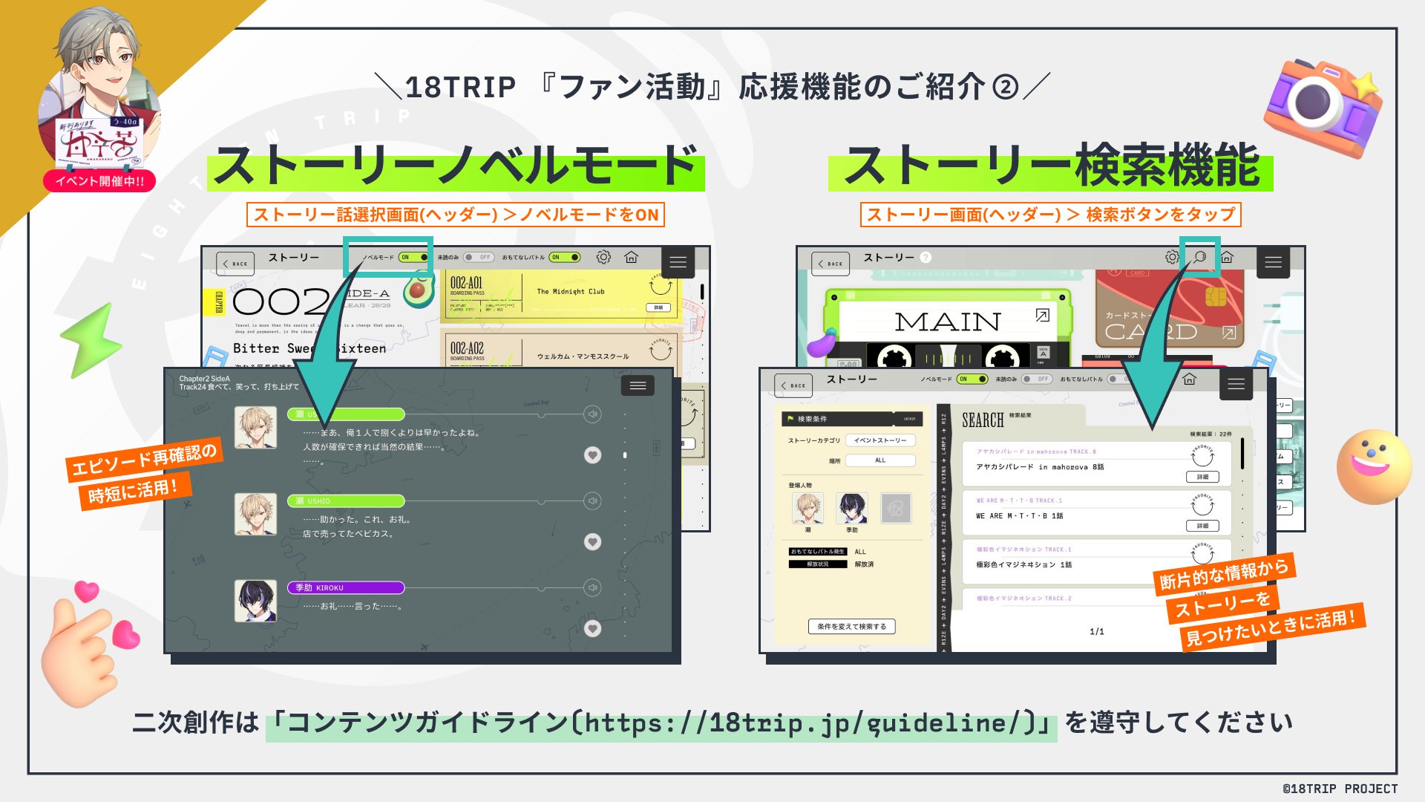Image resolution: width=1425 pixels, height=802 pixels.
Task: Play voice for 助かった。これ、お礼 line
Action: 592,501
